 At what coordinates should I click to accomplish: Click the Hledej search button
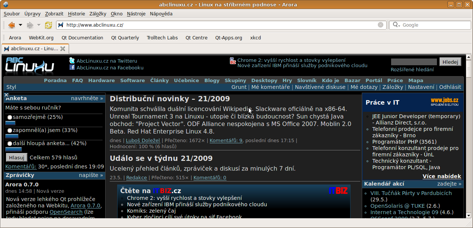click(450, 62)
